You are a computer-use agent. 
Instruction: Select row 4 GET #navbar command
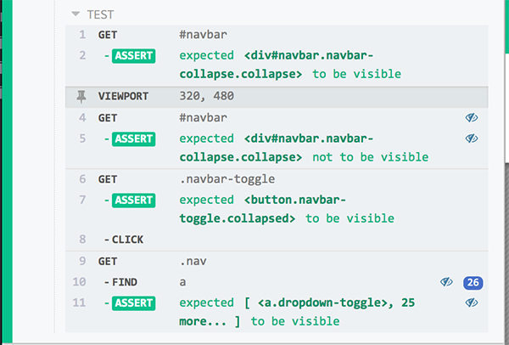[199, 118]
